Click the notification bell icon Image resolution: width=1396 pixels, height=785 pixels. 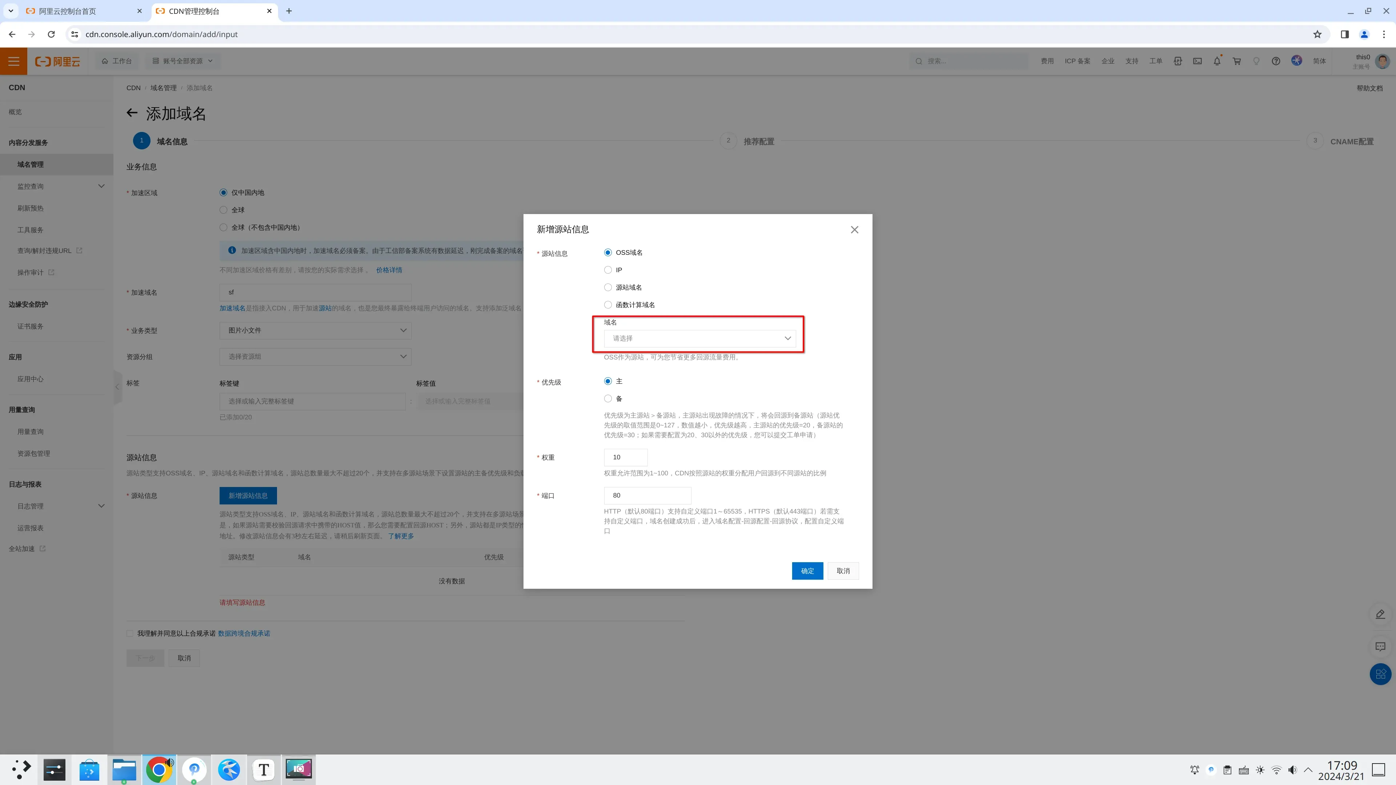(x=1217, y=61)
